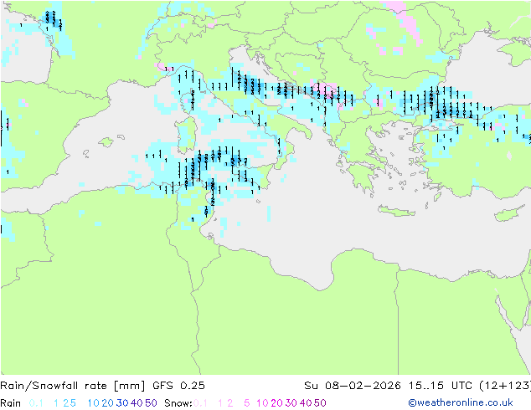Image resolution: width=531 pixels, height=410 pixels.
Task: Select the '15..15 UTC' time label
Action: [440, 386]
